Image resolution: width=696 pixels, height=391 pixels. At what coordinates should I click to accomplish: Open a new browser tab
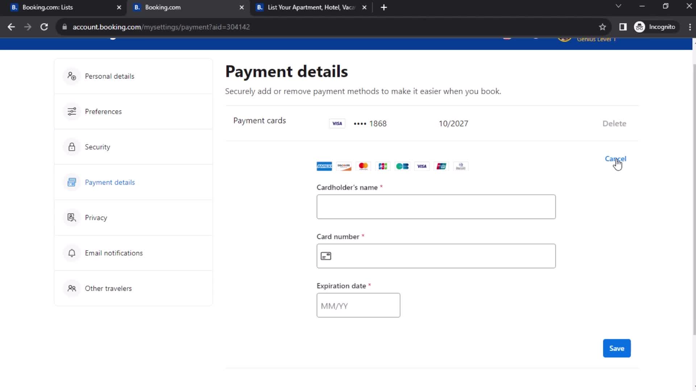pyautogui.click(x=384, y=7)
